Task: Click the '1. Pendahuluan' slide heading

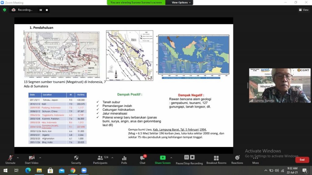Action: click(x=41, y=28)
